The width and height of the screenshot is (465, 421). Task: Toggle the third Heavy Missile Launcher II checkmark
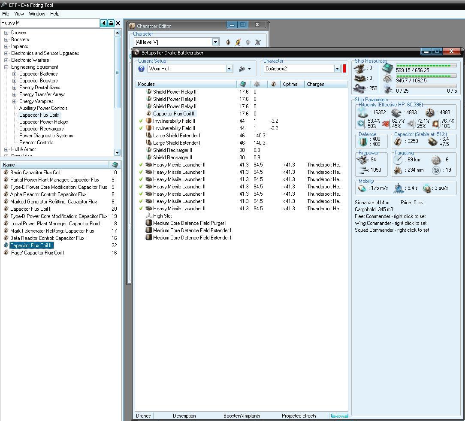pyautogui.click(x=141, y=179)
